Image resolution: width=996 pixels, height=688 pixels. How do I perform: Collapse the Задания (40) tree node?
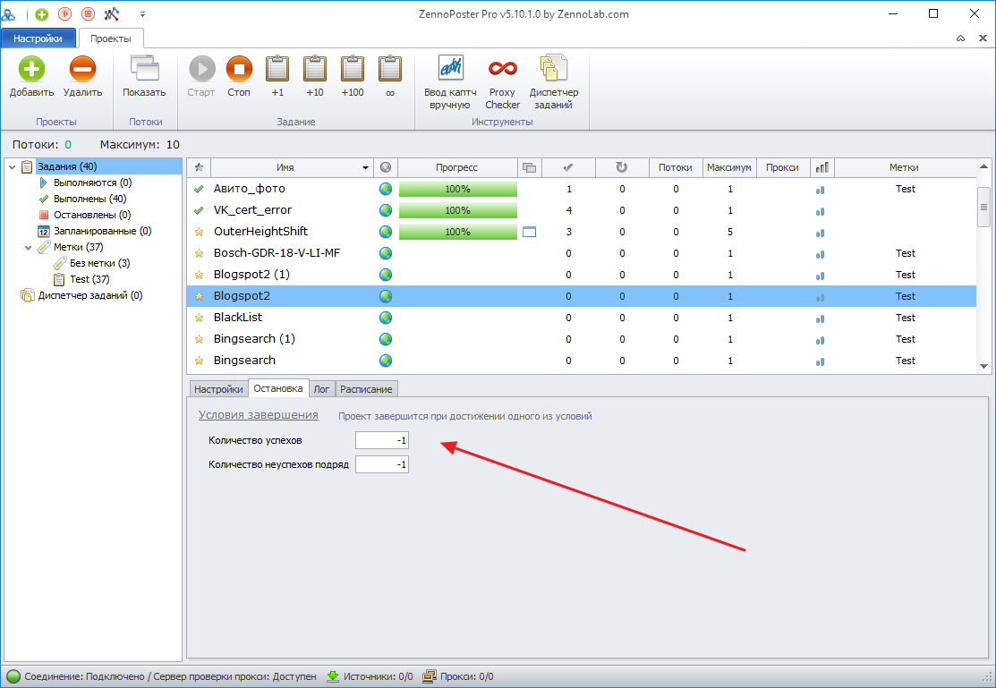pyautogui.click(x=12, y=167)
